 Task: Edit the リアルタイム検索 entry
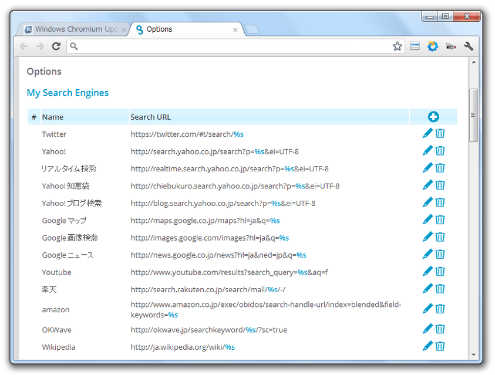coord(427,168)
